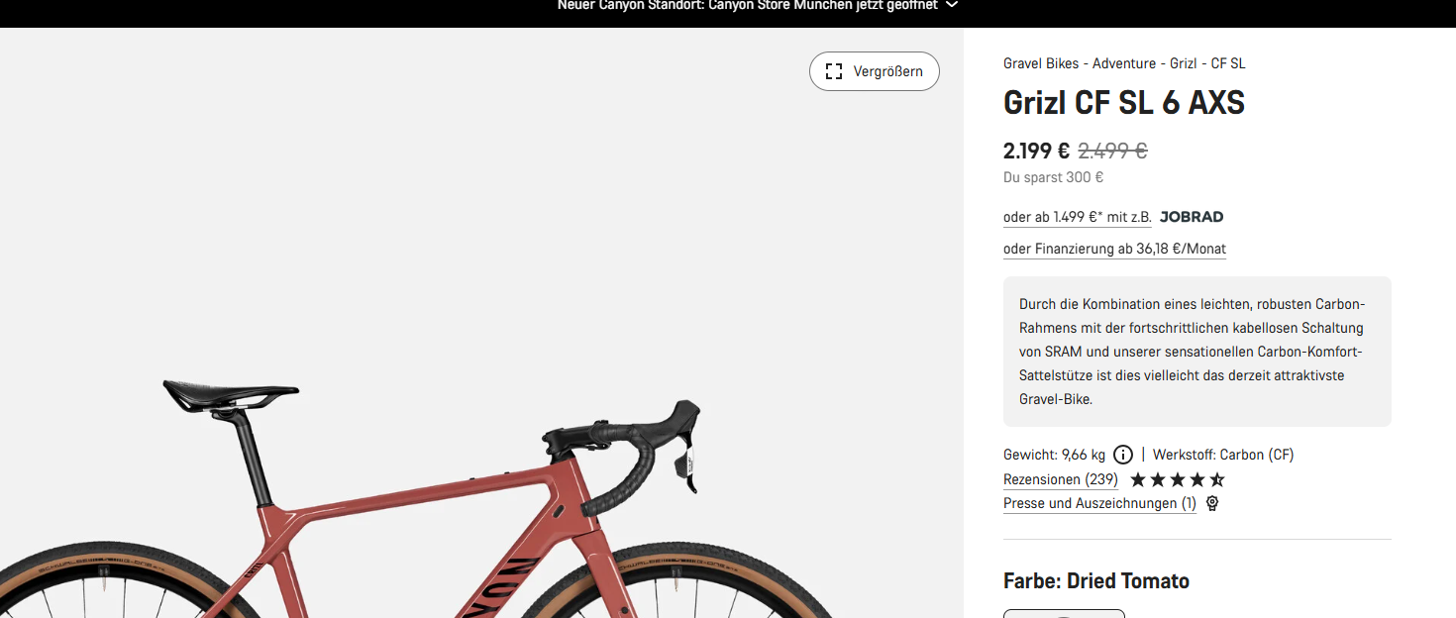1456x618 pixels.
Task: Select the CF SL breadcrumb
Action: coord(1228,63)
